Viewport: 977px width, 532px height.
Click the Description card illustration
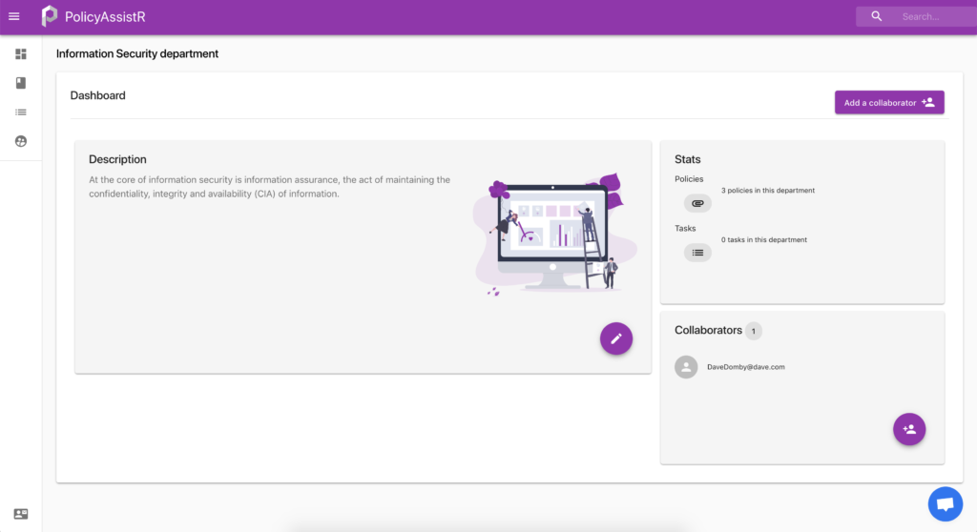555,234
